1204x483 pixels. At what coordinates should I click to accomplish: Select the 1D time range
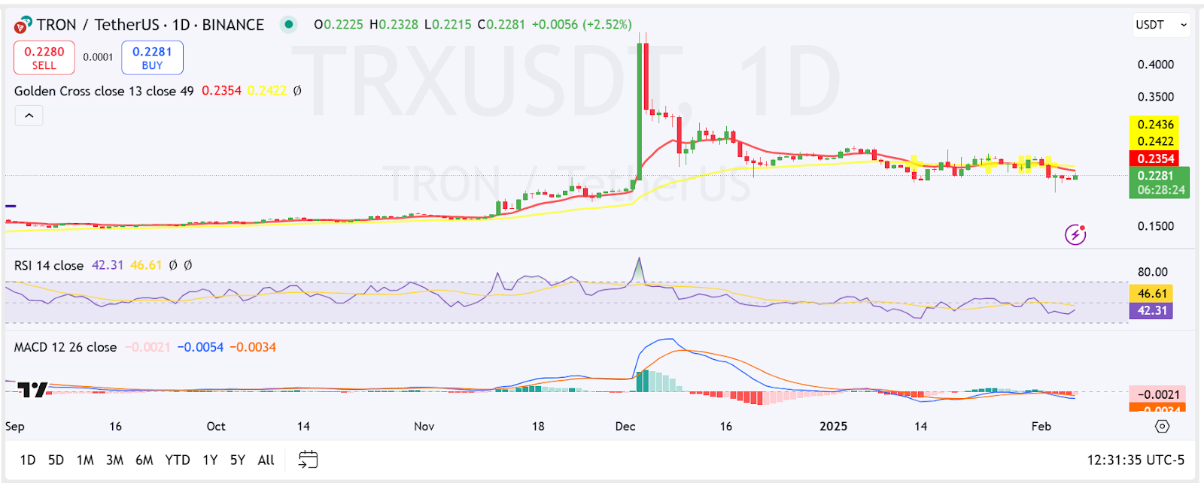(x=28, y=460)
